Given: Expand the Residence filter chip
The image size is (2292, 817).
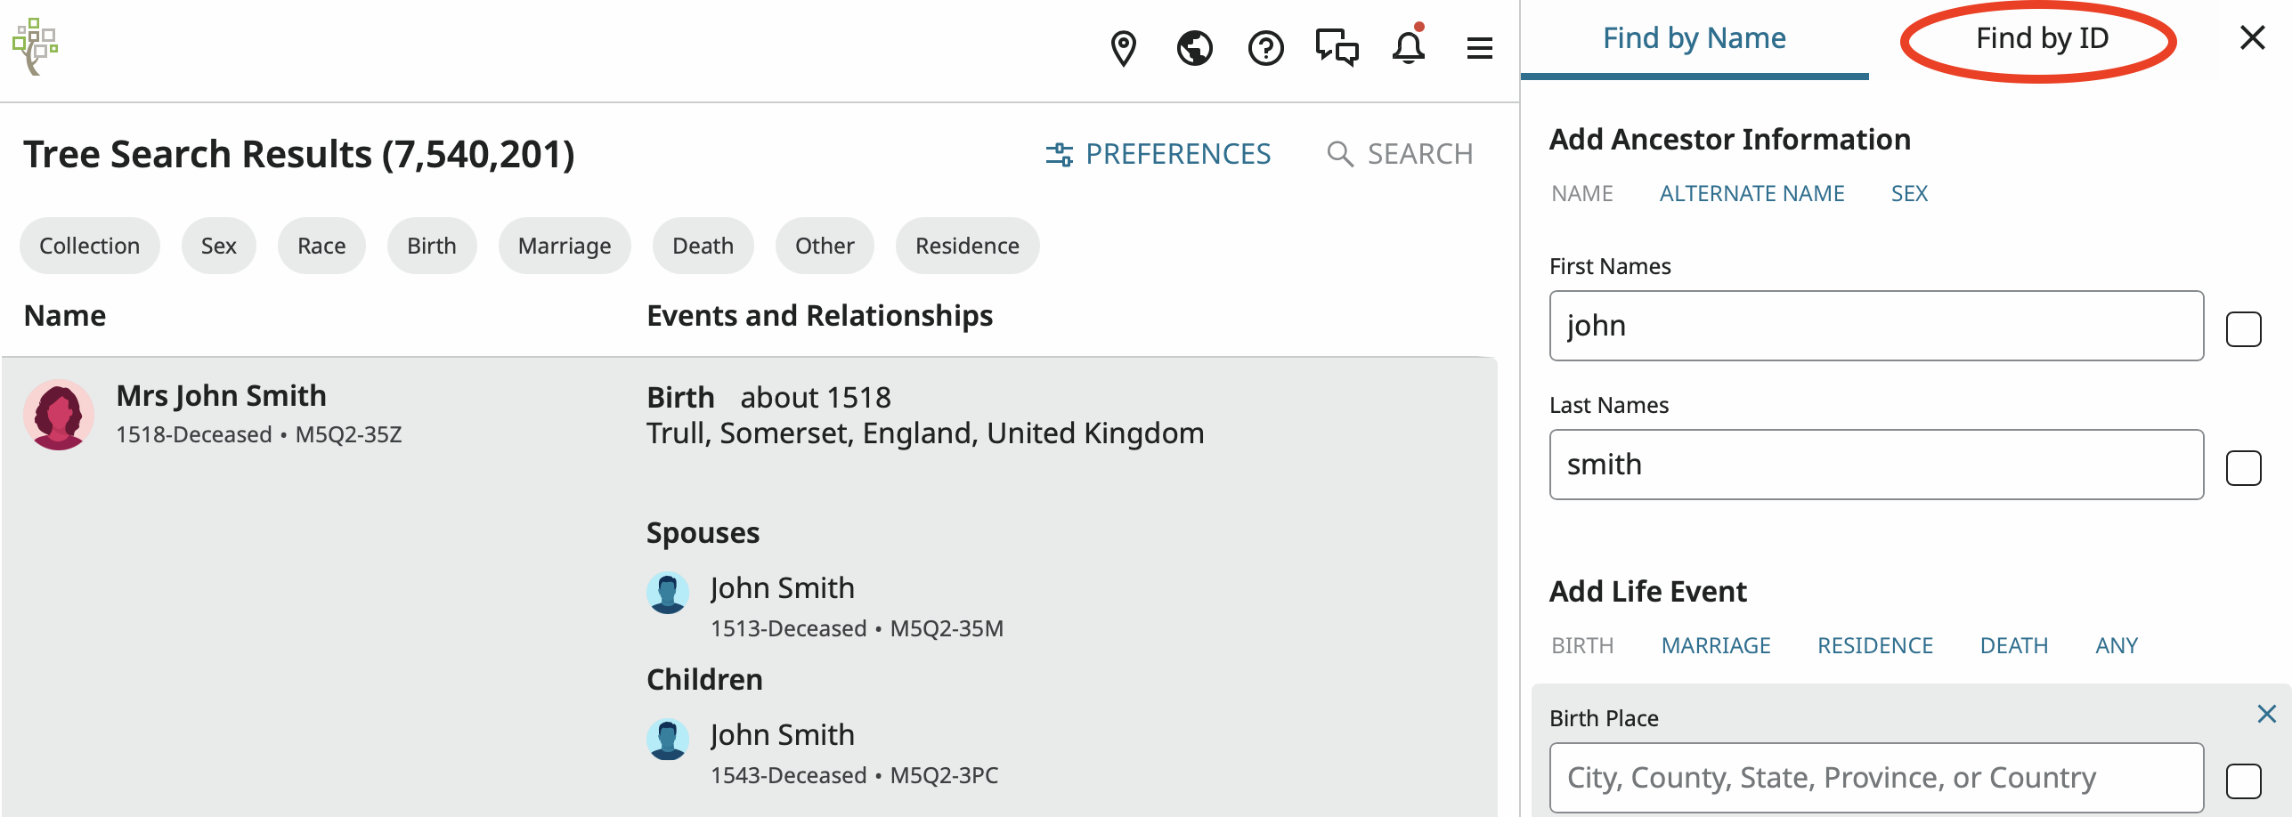Looking at the screenshot, I should (x=967, y=246).
